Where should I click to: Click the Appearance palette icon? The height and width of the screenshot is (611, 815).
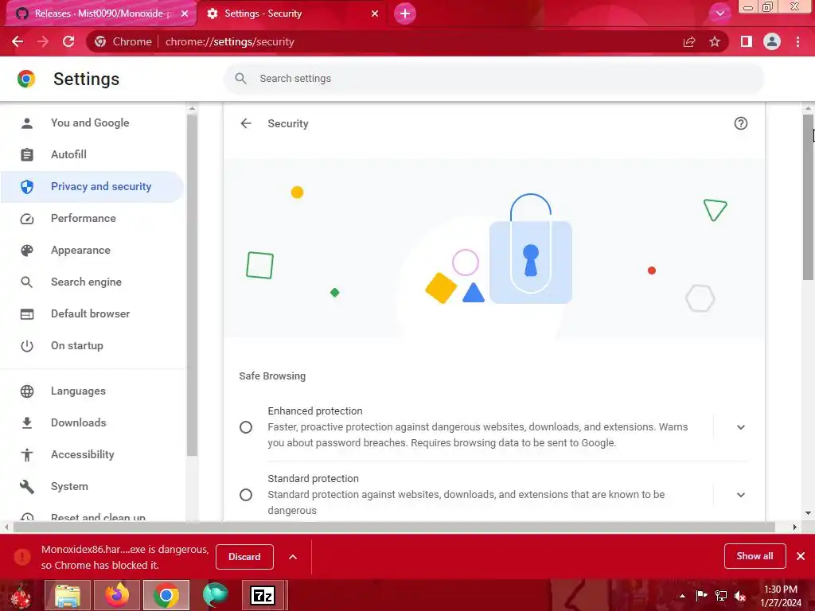[x=27, y=251]
